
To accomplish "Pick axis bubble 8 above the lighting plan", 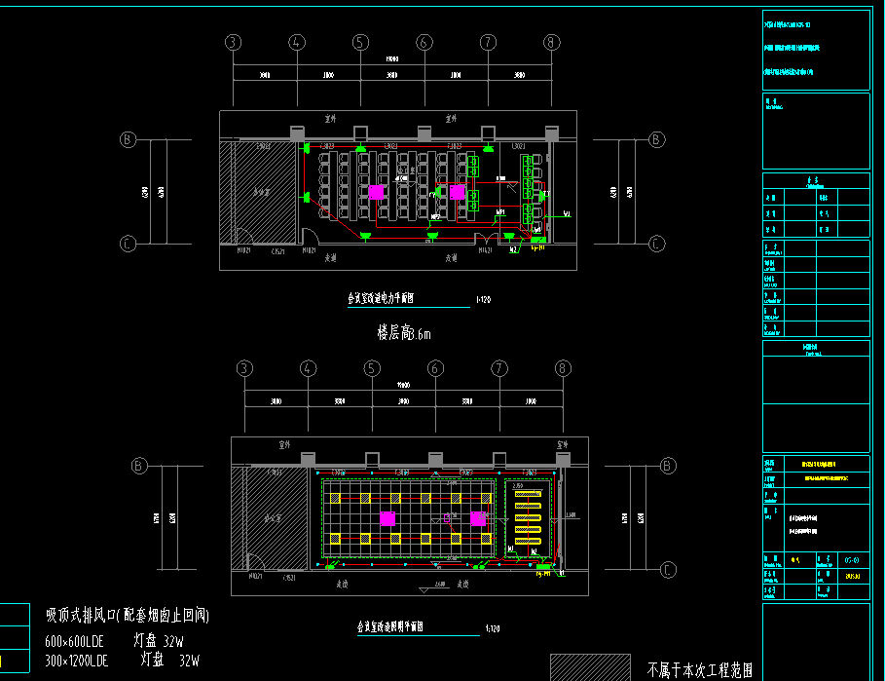I will (x=563, y=368).
